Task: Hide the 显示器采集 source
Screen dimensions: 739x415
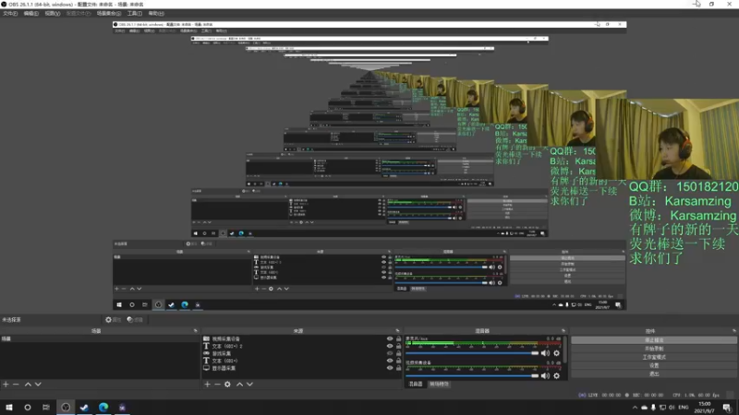Action: point(390,368)
